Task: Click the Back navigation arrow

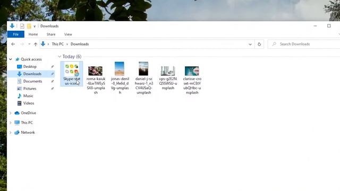Action: pyautogui.click(x=13, y=44)
